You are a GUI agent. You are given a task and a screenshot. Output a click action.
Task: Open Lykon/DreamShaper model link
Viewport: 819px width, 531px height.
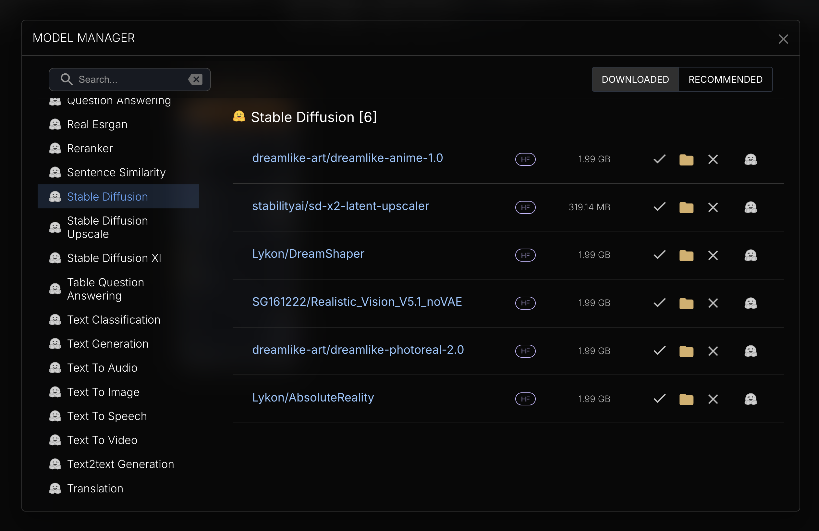pos(308,253)
